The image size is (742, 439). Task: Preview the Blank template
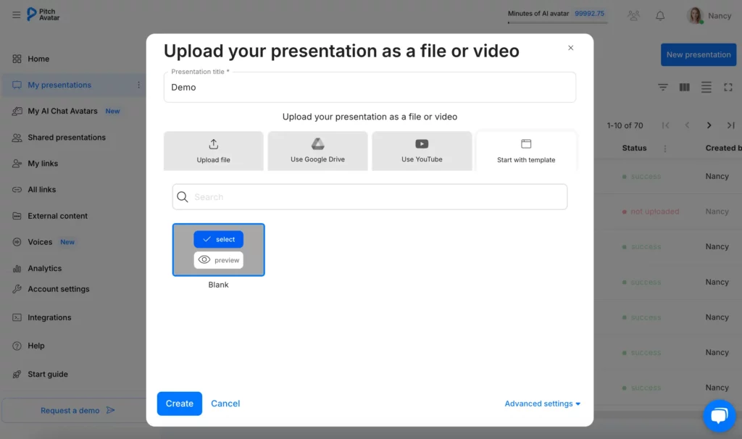218,260
